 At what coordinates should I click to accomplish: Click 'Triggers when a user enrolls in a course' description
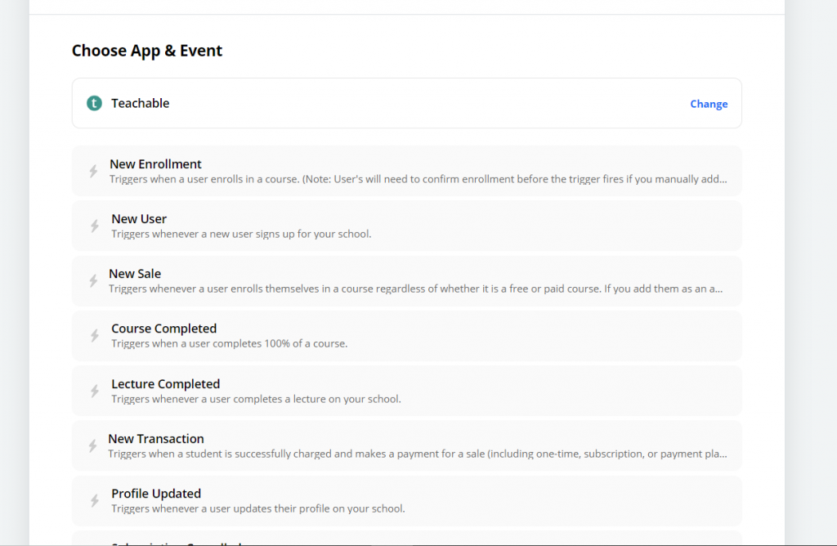(418, 179)
